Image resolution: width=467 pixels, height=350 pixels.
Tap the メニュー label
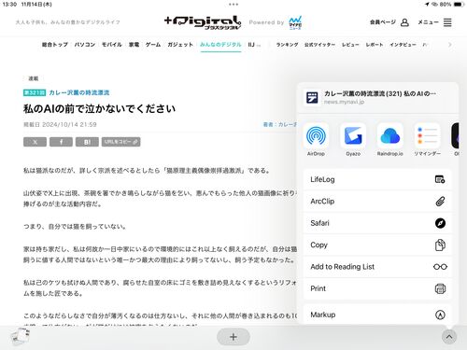pyautogui.click(x=428, y=22)
